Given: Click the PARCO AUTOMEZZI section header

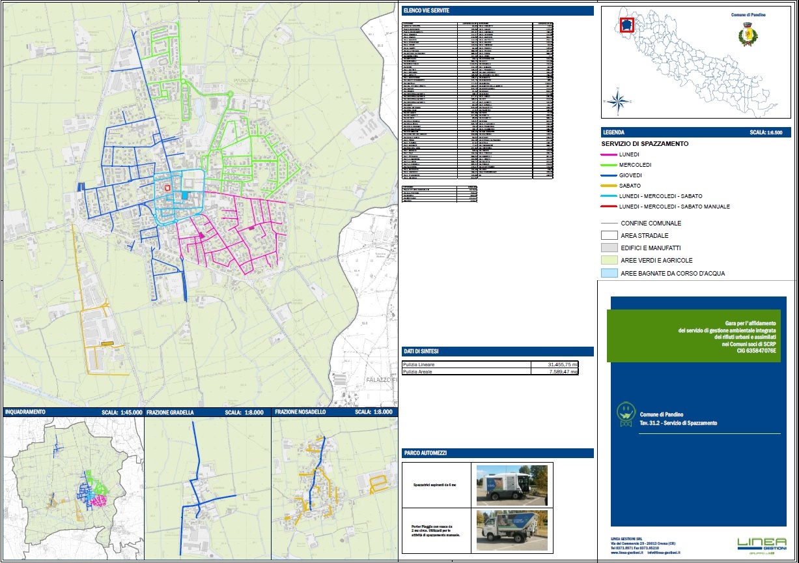Looking at the screenshot, I should (x=427, y=453).
